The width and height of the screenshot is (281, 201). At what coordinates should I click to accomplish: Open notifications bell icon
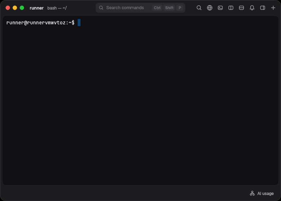pyautogui.click(x=252, y=8)
